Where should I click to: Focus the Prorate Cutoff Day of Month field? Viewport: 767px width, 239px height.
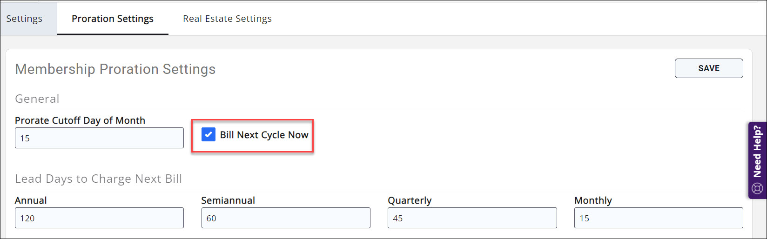point(99,138)
